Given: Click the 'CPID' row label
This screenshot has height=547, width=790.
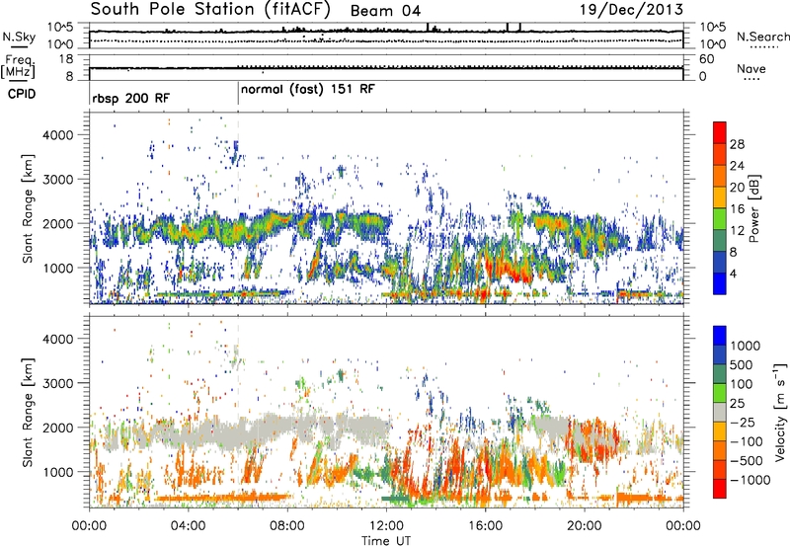Looking at the screenshot, I should pos(22,94).
